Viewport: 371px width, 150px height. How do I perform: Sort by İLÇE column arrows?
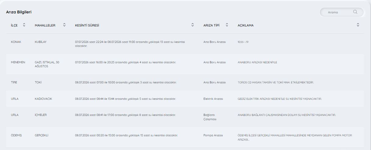[x=24, y=25]
